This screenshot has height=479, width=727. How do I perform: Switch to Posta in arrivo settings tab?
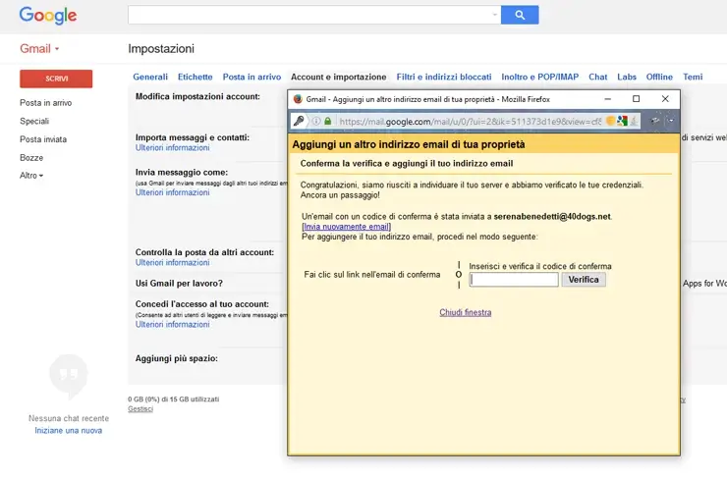[x=252, y=77]
